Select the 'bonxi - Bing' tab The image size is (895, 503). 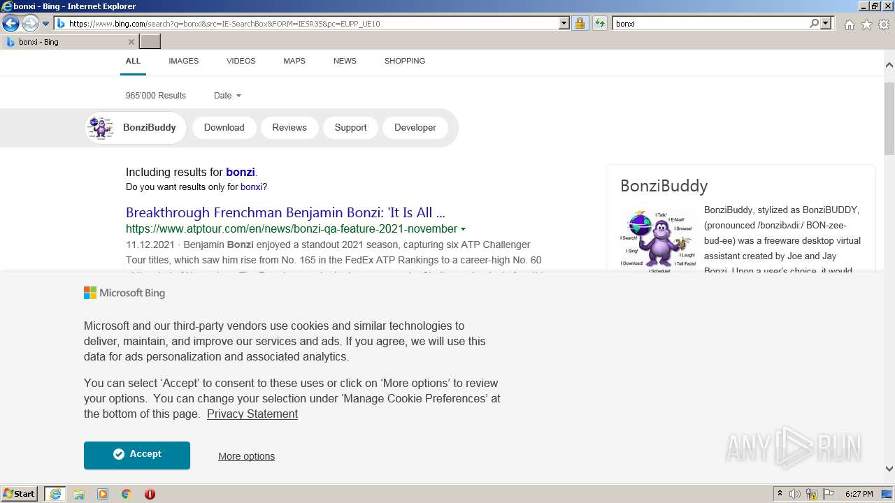[69, 42]
